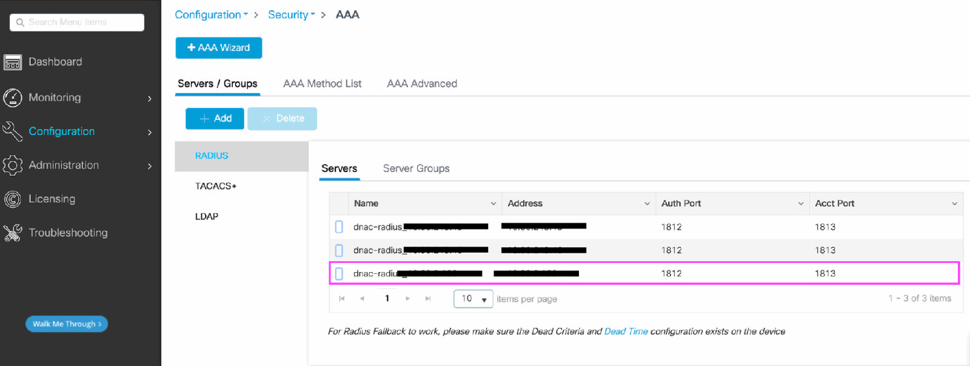This screenshot has height=366, width=970.
Task: Click the AAA Wizard button
Action: click(219, 48)
